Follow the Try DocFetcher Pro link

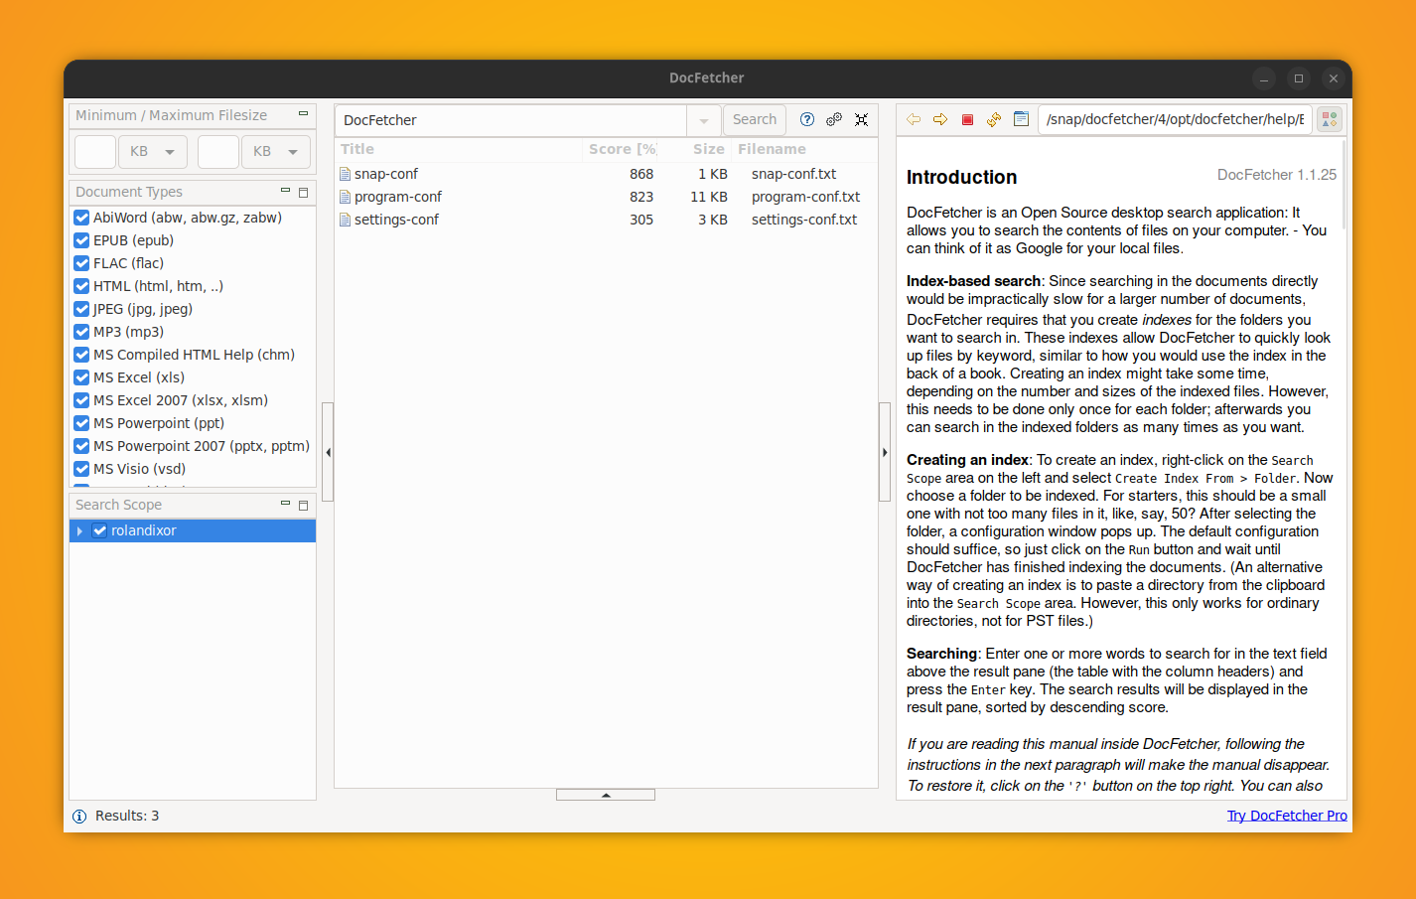(x=1287, y=815)
